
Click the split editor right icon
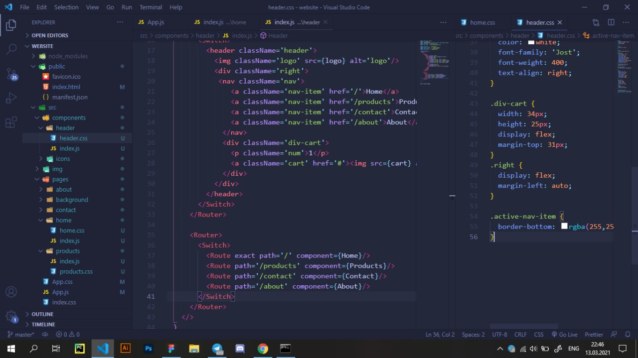(x=611, y=22)
